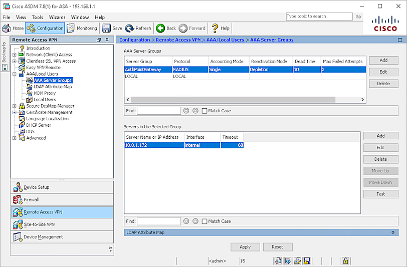Click the Save toolbar icon
Viewport: 407px width, 267px height.
click(112, 29)
